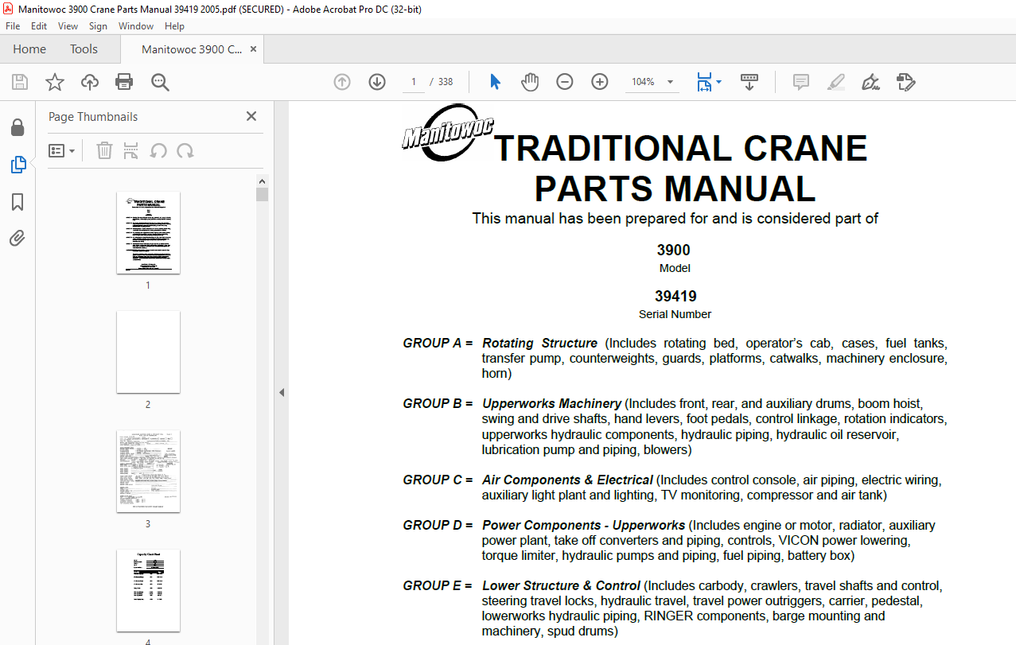Open the Help menu
The height and width of the screenshot is (645, 1016).
click(x=174, y=26)
